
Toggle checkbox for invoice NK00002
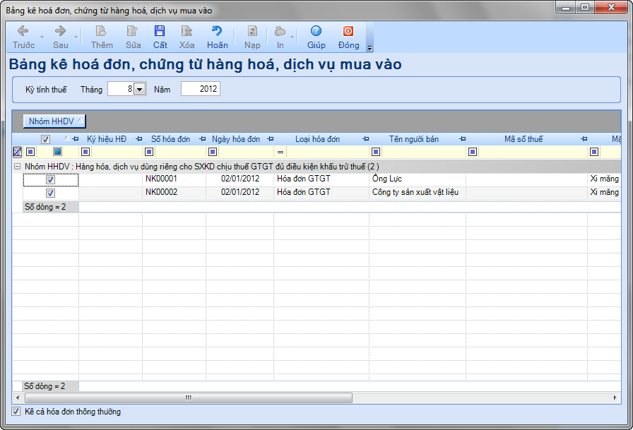(50, 193)
